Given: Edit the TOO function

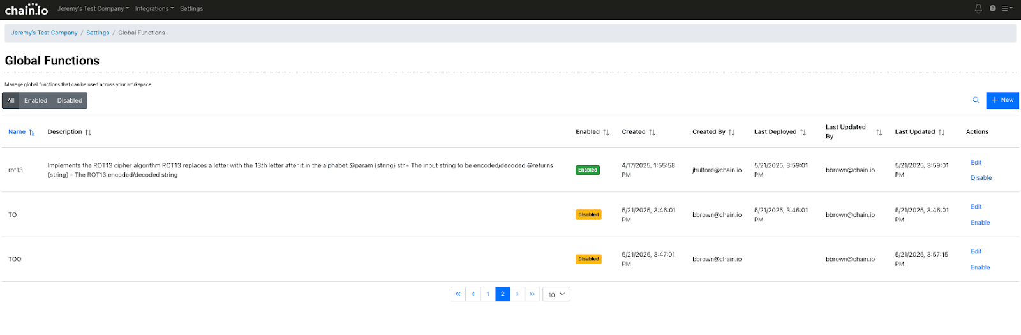Looking at the screenshot, I should pyautogui.click(x=976, y=251).
